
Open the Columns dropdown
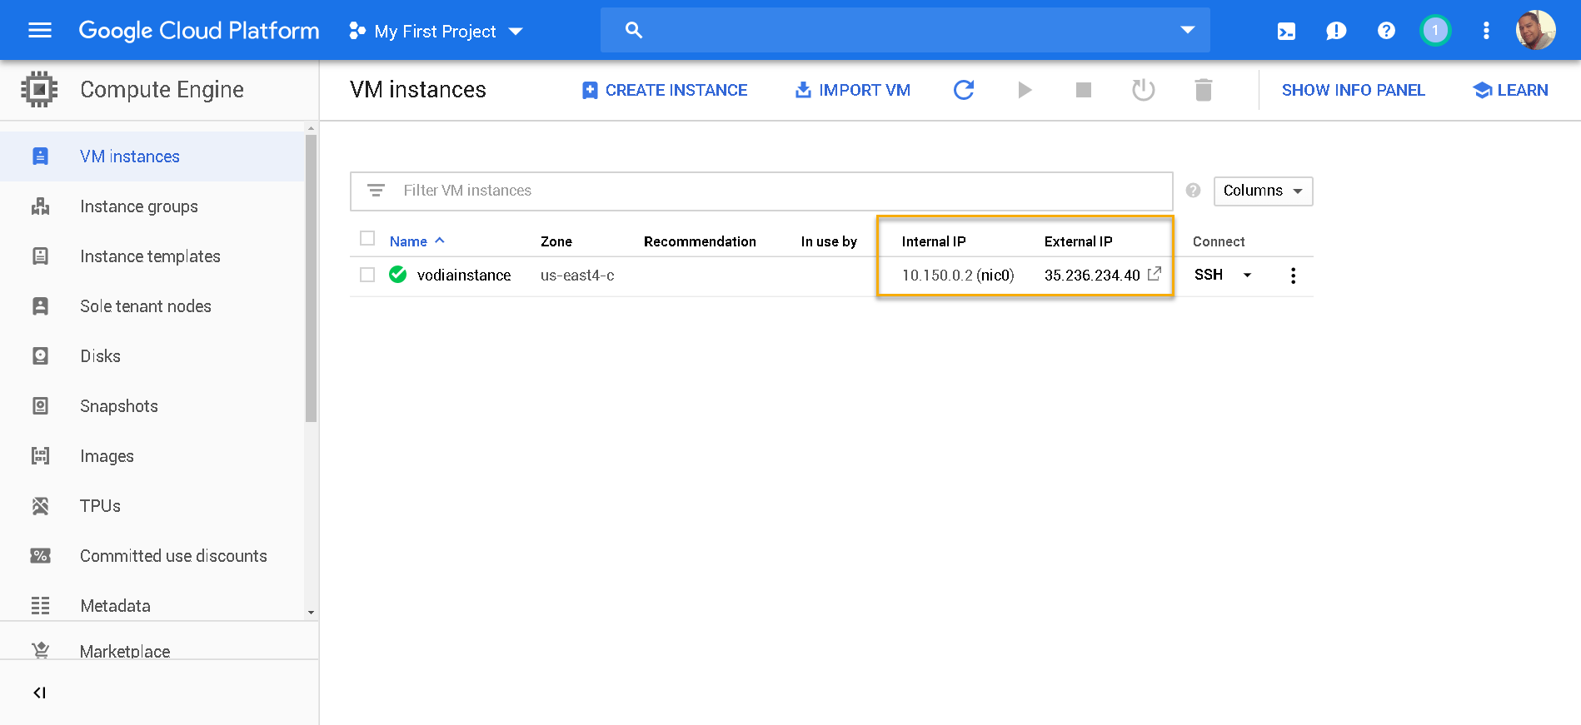click(x=1263, y=191)
